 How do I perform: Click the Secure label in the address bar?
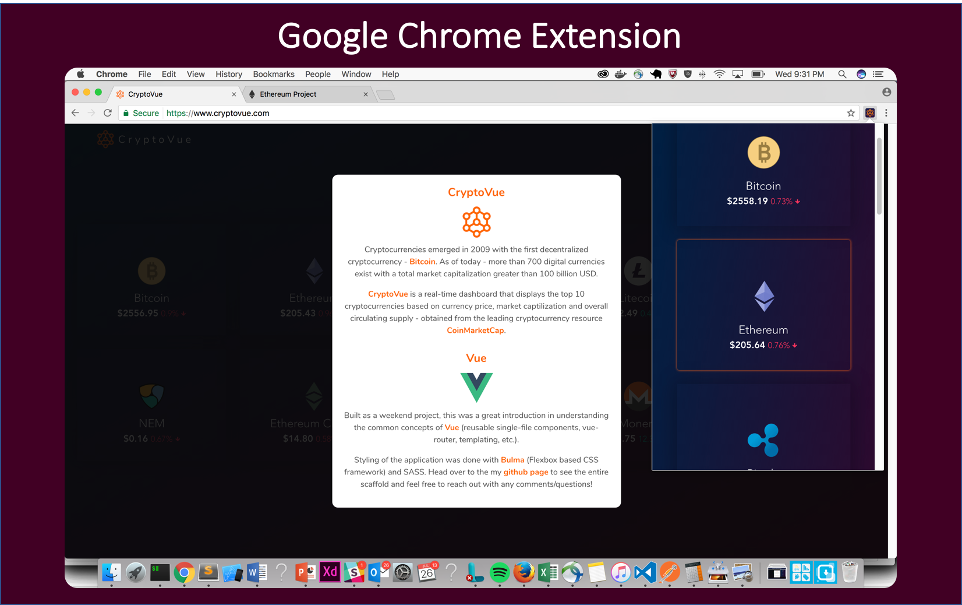pos(146,113)
